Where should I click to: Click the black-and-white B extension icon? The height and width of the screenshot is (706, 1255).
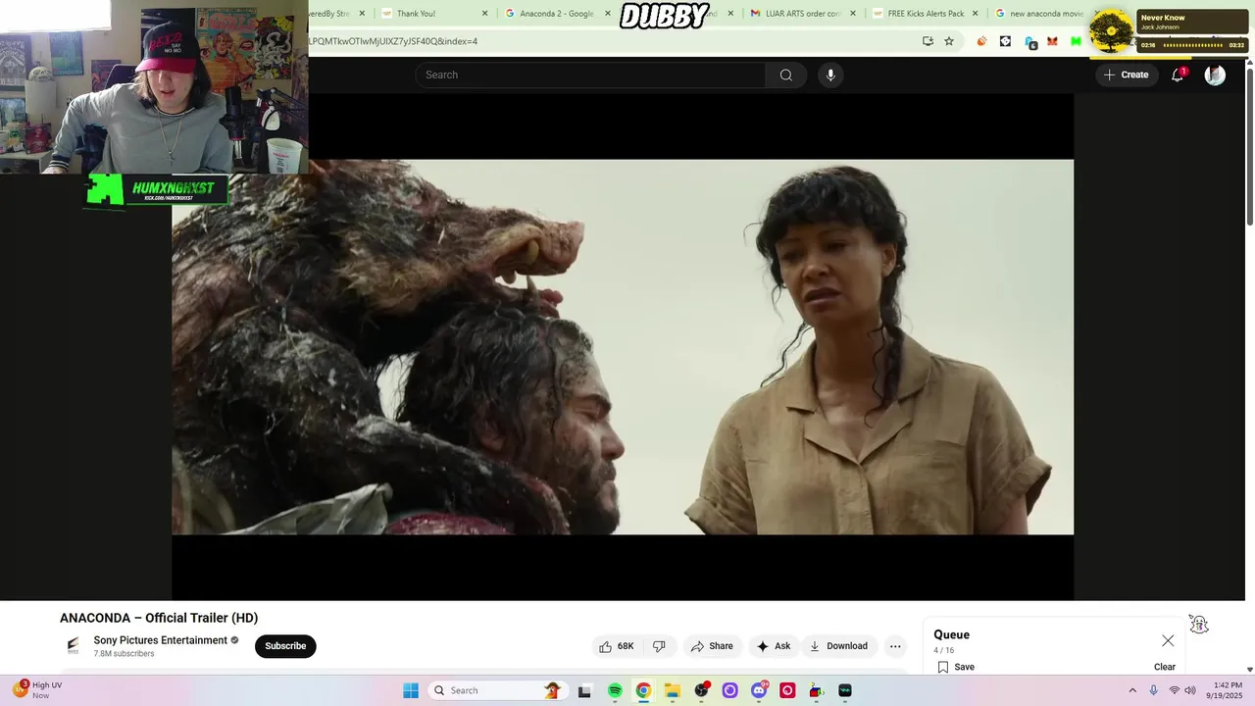(x=1005, y=41)
